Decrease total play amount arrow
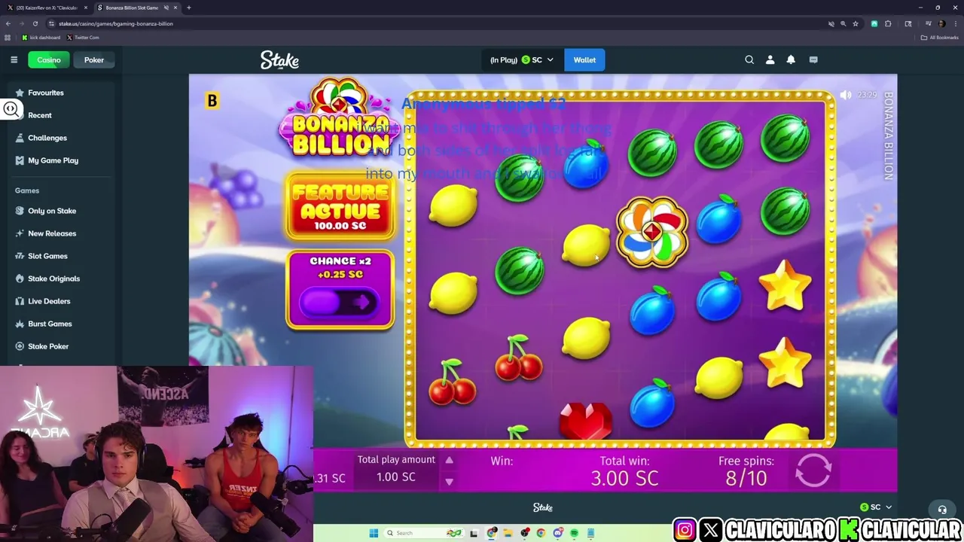This screenshot has width=964, height=542. (449, 482)
